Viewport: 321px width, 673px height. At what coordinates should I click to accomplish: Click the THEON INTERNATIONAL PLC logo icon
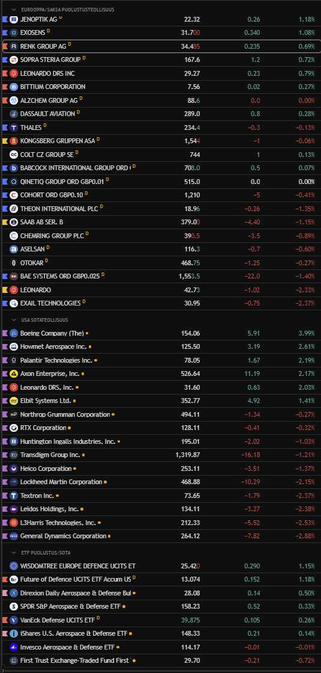tap(14, 209)
